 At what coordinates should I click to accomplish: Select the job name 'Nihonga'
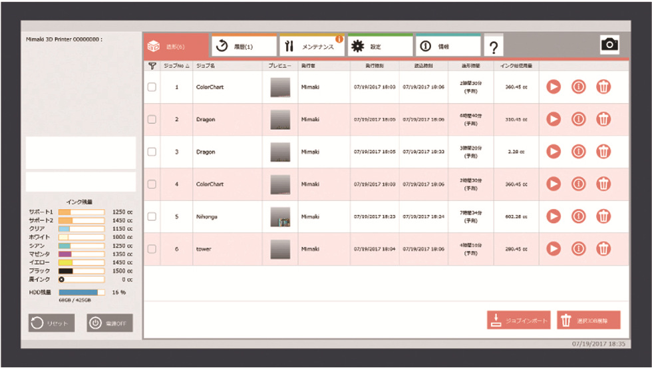207,217
